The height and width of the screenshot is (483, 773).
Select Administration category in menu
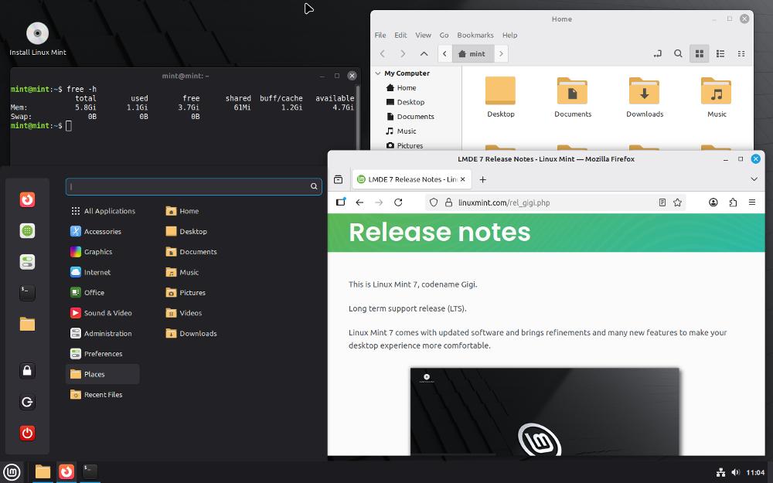[x=103, y=333]
